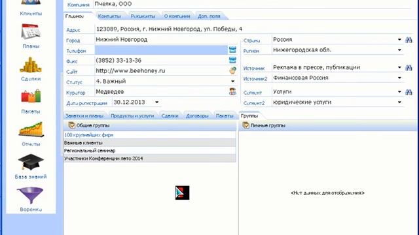Expand the Регион dropdown
419x235 pixels.
point(399,50)
